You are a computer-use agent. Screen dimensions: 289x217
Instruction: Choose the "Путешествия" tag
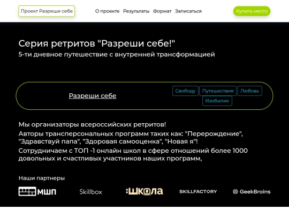[218, 91]
